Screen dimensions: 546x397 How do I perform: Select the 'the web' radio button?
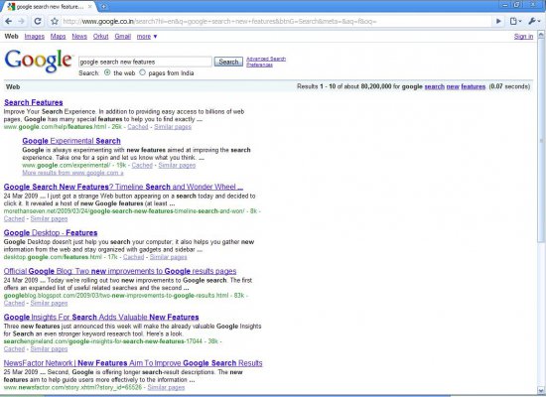coord(107,72)
